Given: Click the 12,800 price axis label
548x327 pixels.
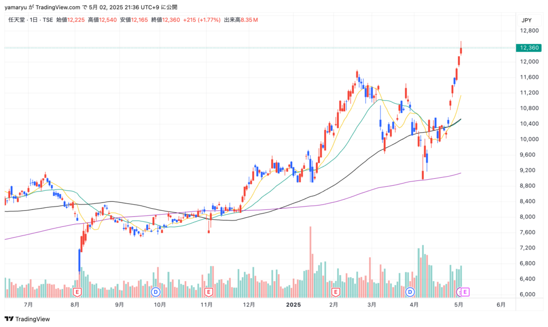Looking at the screenshot, I should point(529,31).
